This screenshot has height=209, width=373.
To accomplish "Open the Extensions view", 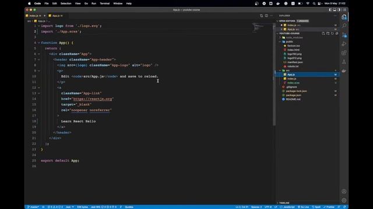I will coord(344,53).
